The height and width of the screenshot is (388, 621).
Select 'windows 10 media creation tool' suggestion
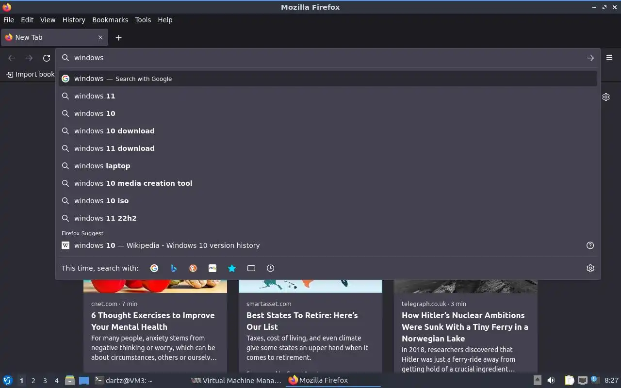328,183
